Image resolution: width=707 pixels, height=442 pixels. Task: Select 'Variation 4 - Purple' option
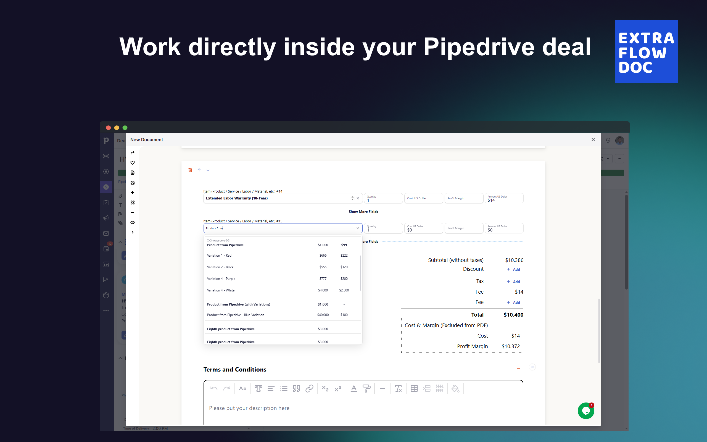(283, 279)
